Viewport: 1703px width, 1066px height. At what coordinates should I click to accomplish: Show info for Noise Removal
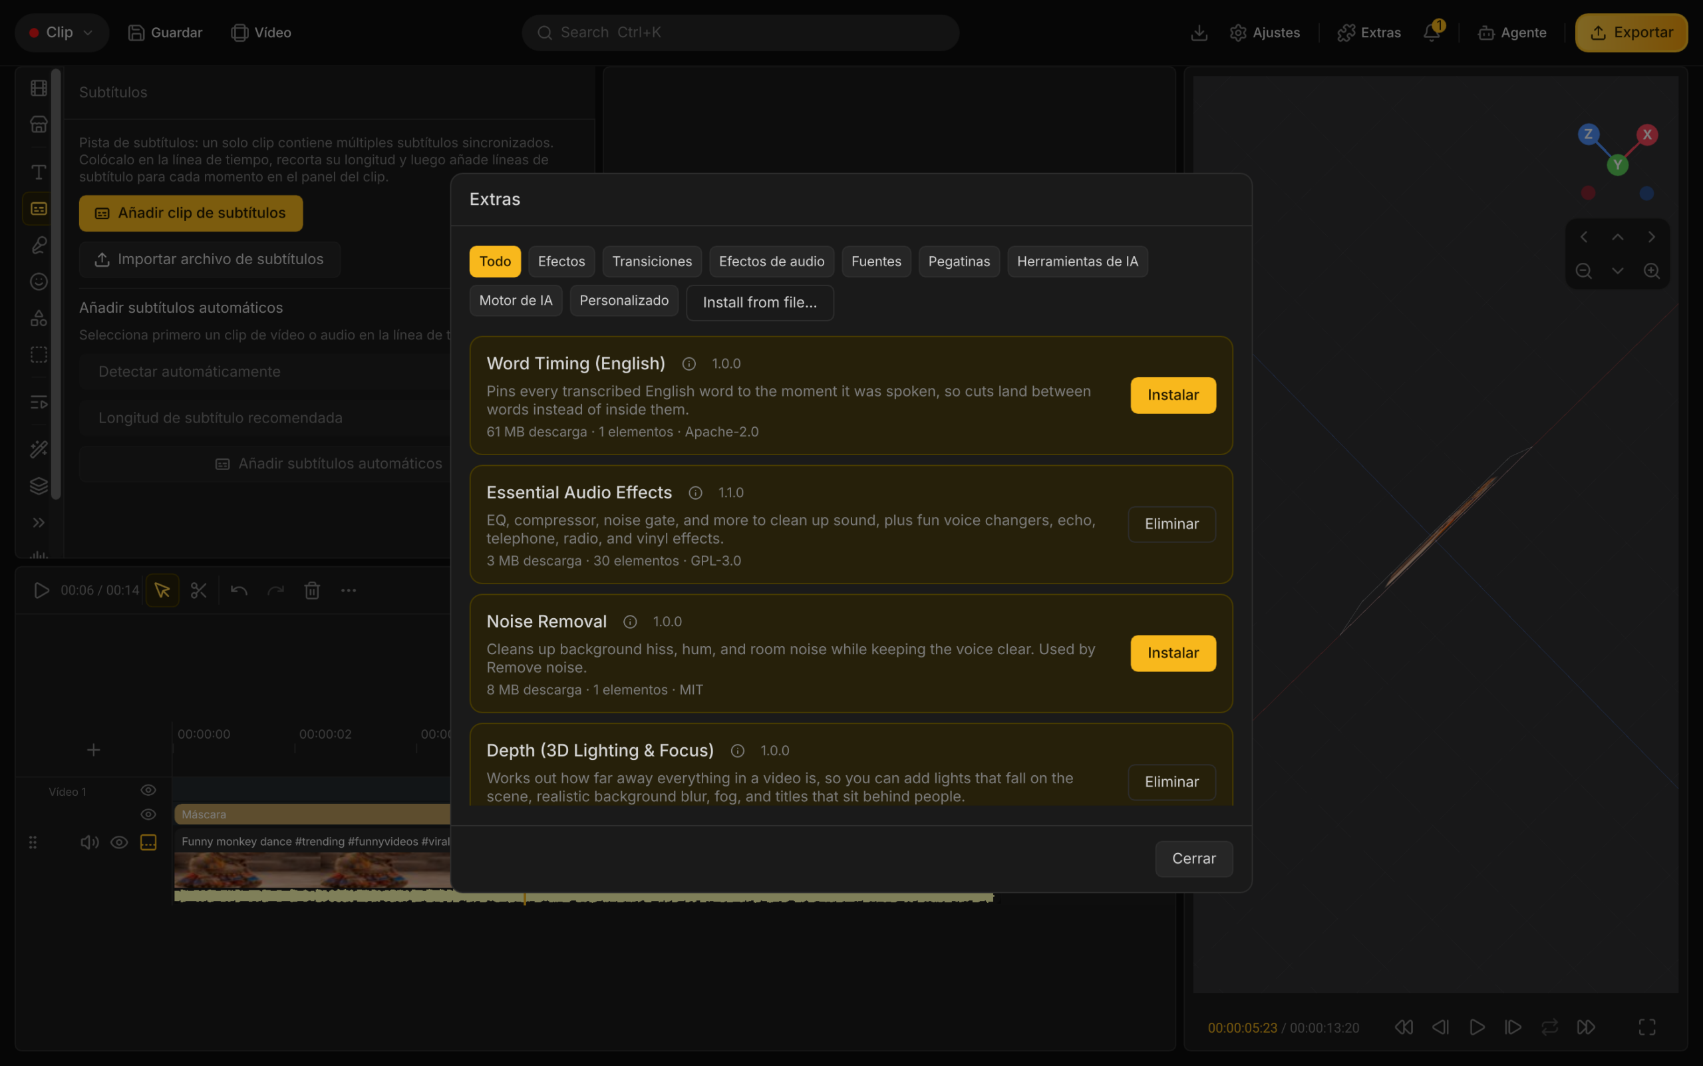click(x=630, y=622)
